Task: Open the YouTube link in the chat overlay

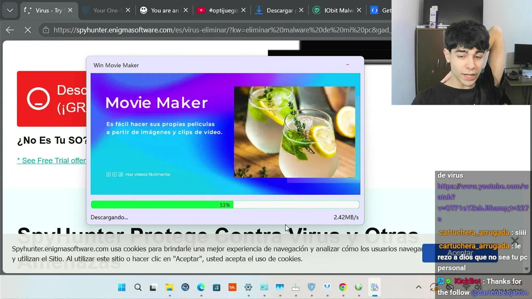Action: pos(483,202)
